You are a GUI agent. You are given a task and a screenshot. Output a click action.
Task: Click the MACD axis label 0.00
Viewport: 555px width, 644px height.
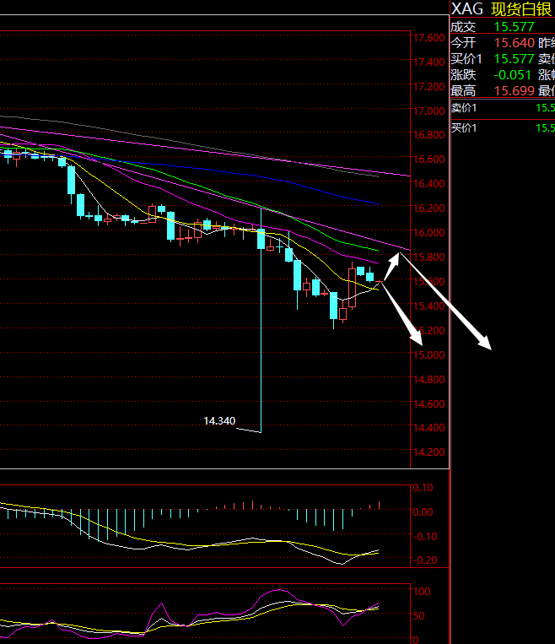(423, 512)
